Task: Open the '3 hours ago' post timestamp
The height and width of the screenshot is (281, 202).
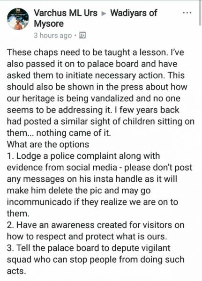Action: pyautogui.click(x=53, y=36)
